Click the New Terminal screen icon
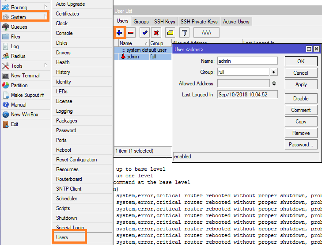 6,76
